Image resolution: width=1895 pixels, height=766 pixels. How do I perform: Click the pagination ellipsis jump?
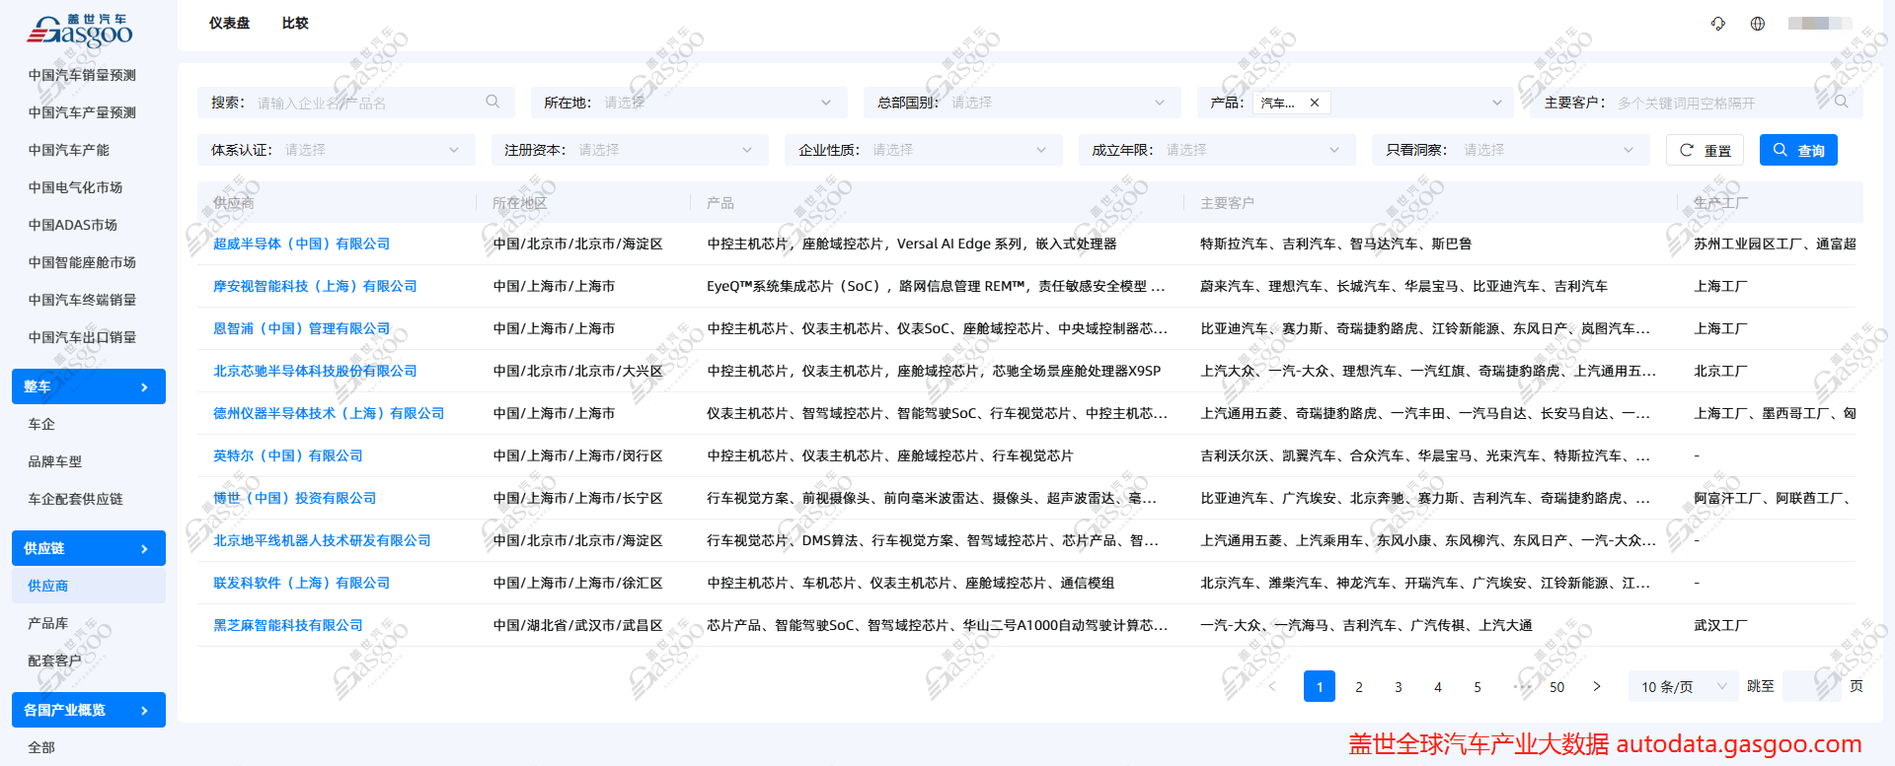[x=1521, y=686]
